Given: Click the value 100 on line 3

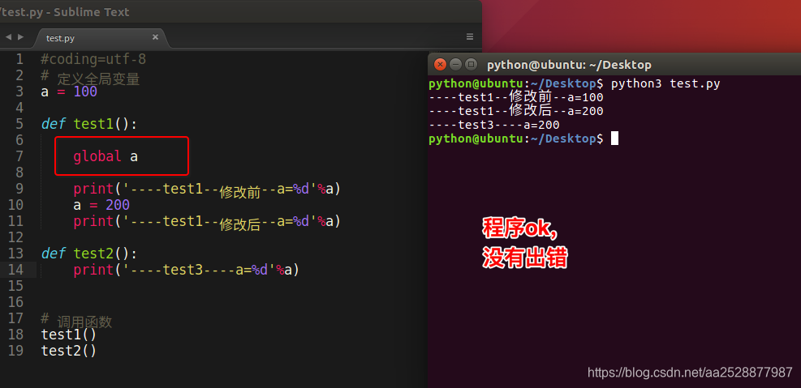Looking at the screenshot, I should 85,92.
